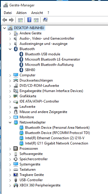Select Microsoft Bluetooth LE-Enumerator entry

(x=53, y=59)
